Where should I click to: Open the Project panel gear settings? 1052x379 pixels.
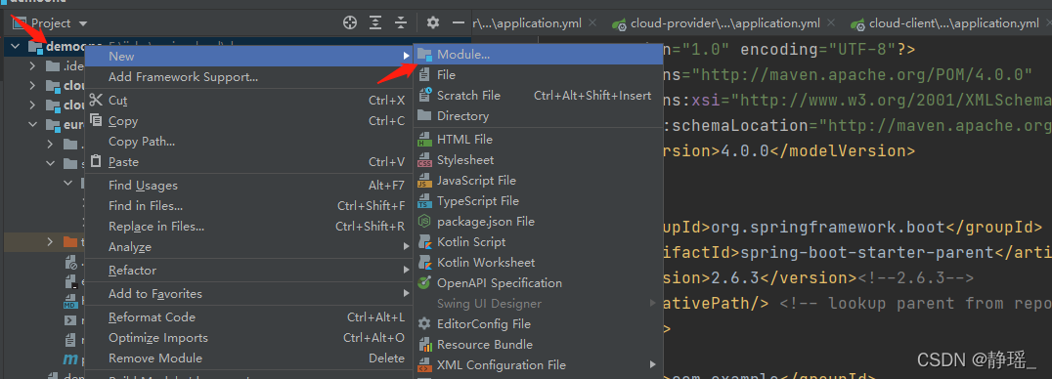[433, 22]
